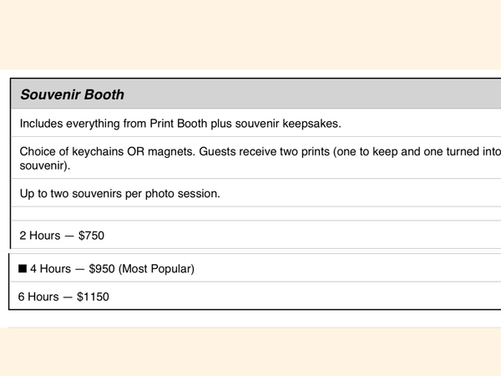The width and height of the screenshot is (501, 376).
Task: Click the $1150 price
Action: pos(93,297)
